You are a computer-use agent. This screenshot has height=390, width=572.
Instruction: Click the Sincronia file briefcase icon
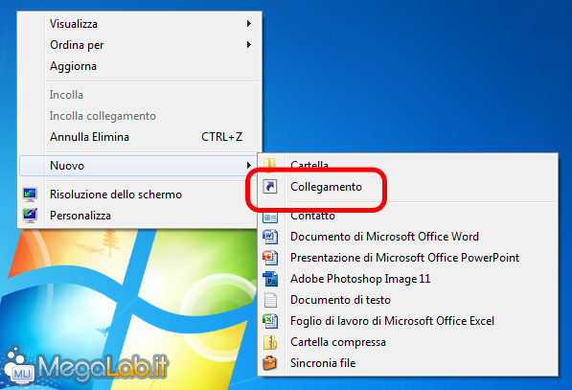(x=269, y=363)
